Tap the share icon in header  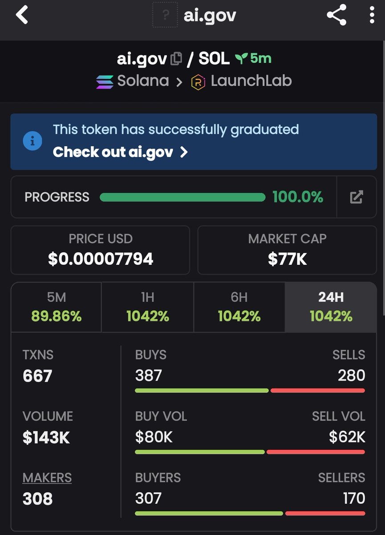[x=336, y=15]
